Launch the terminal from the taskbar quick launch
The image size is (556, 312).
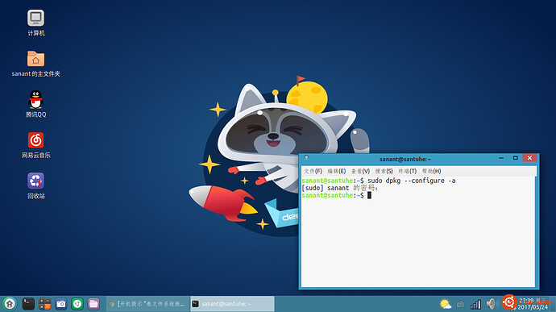tap(28, 304)
